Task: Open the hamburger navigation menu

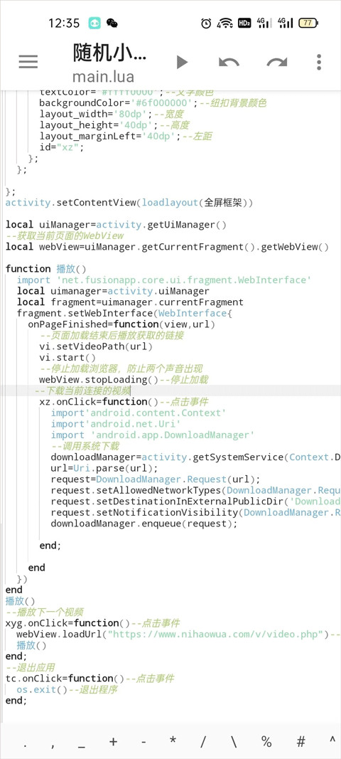Action: pyautogui.click(x=28, y=61)
